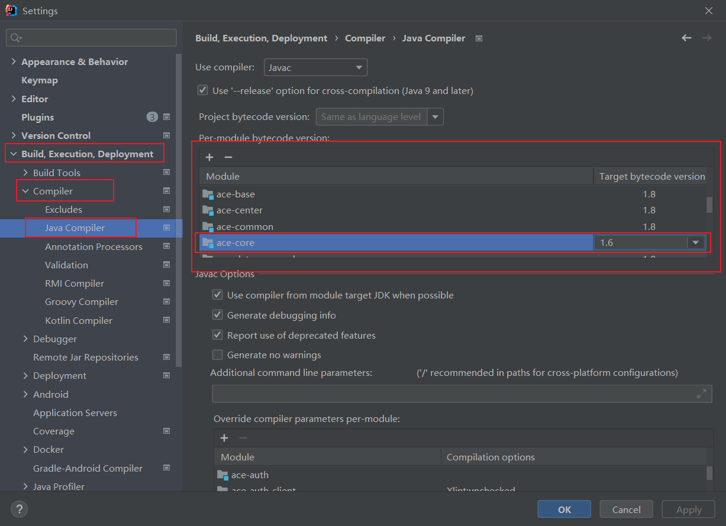The width and height of the screenshot is (726, 526).
Task: Expand the Version Control section
Action: point(14,135)
